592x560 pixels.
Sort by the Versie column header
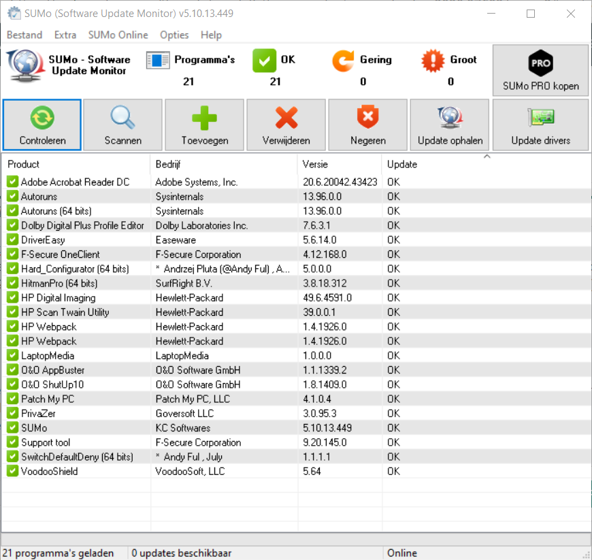(340, 164)
